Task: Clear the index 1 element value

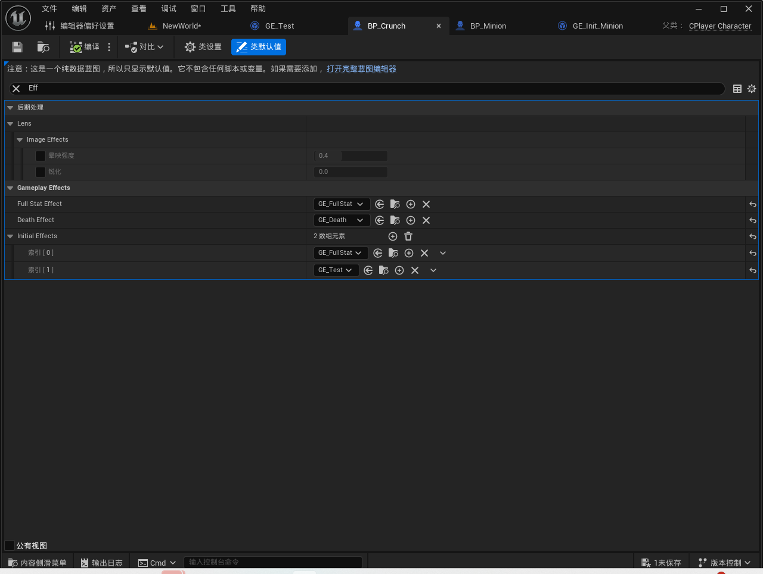Action: point(415,270)
